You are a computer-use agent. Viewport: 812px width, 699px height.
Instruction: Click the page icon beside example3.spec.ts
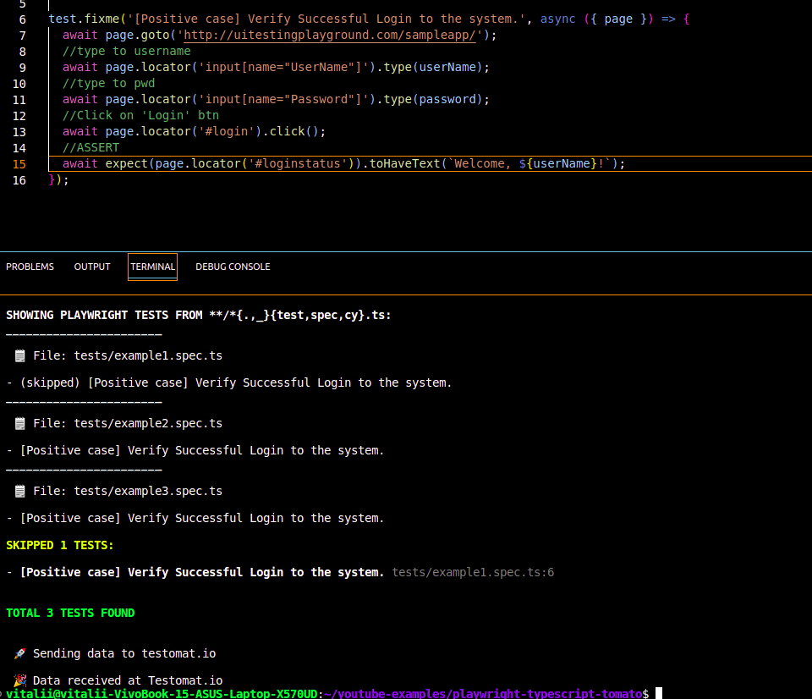click(19, 491)
